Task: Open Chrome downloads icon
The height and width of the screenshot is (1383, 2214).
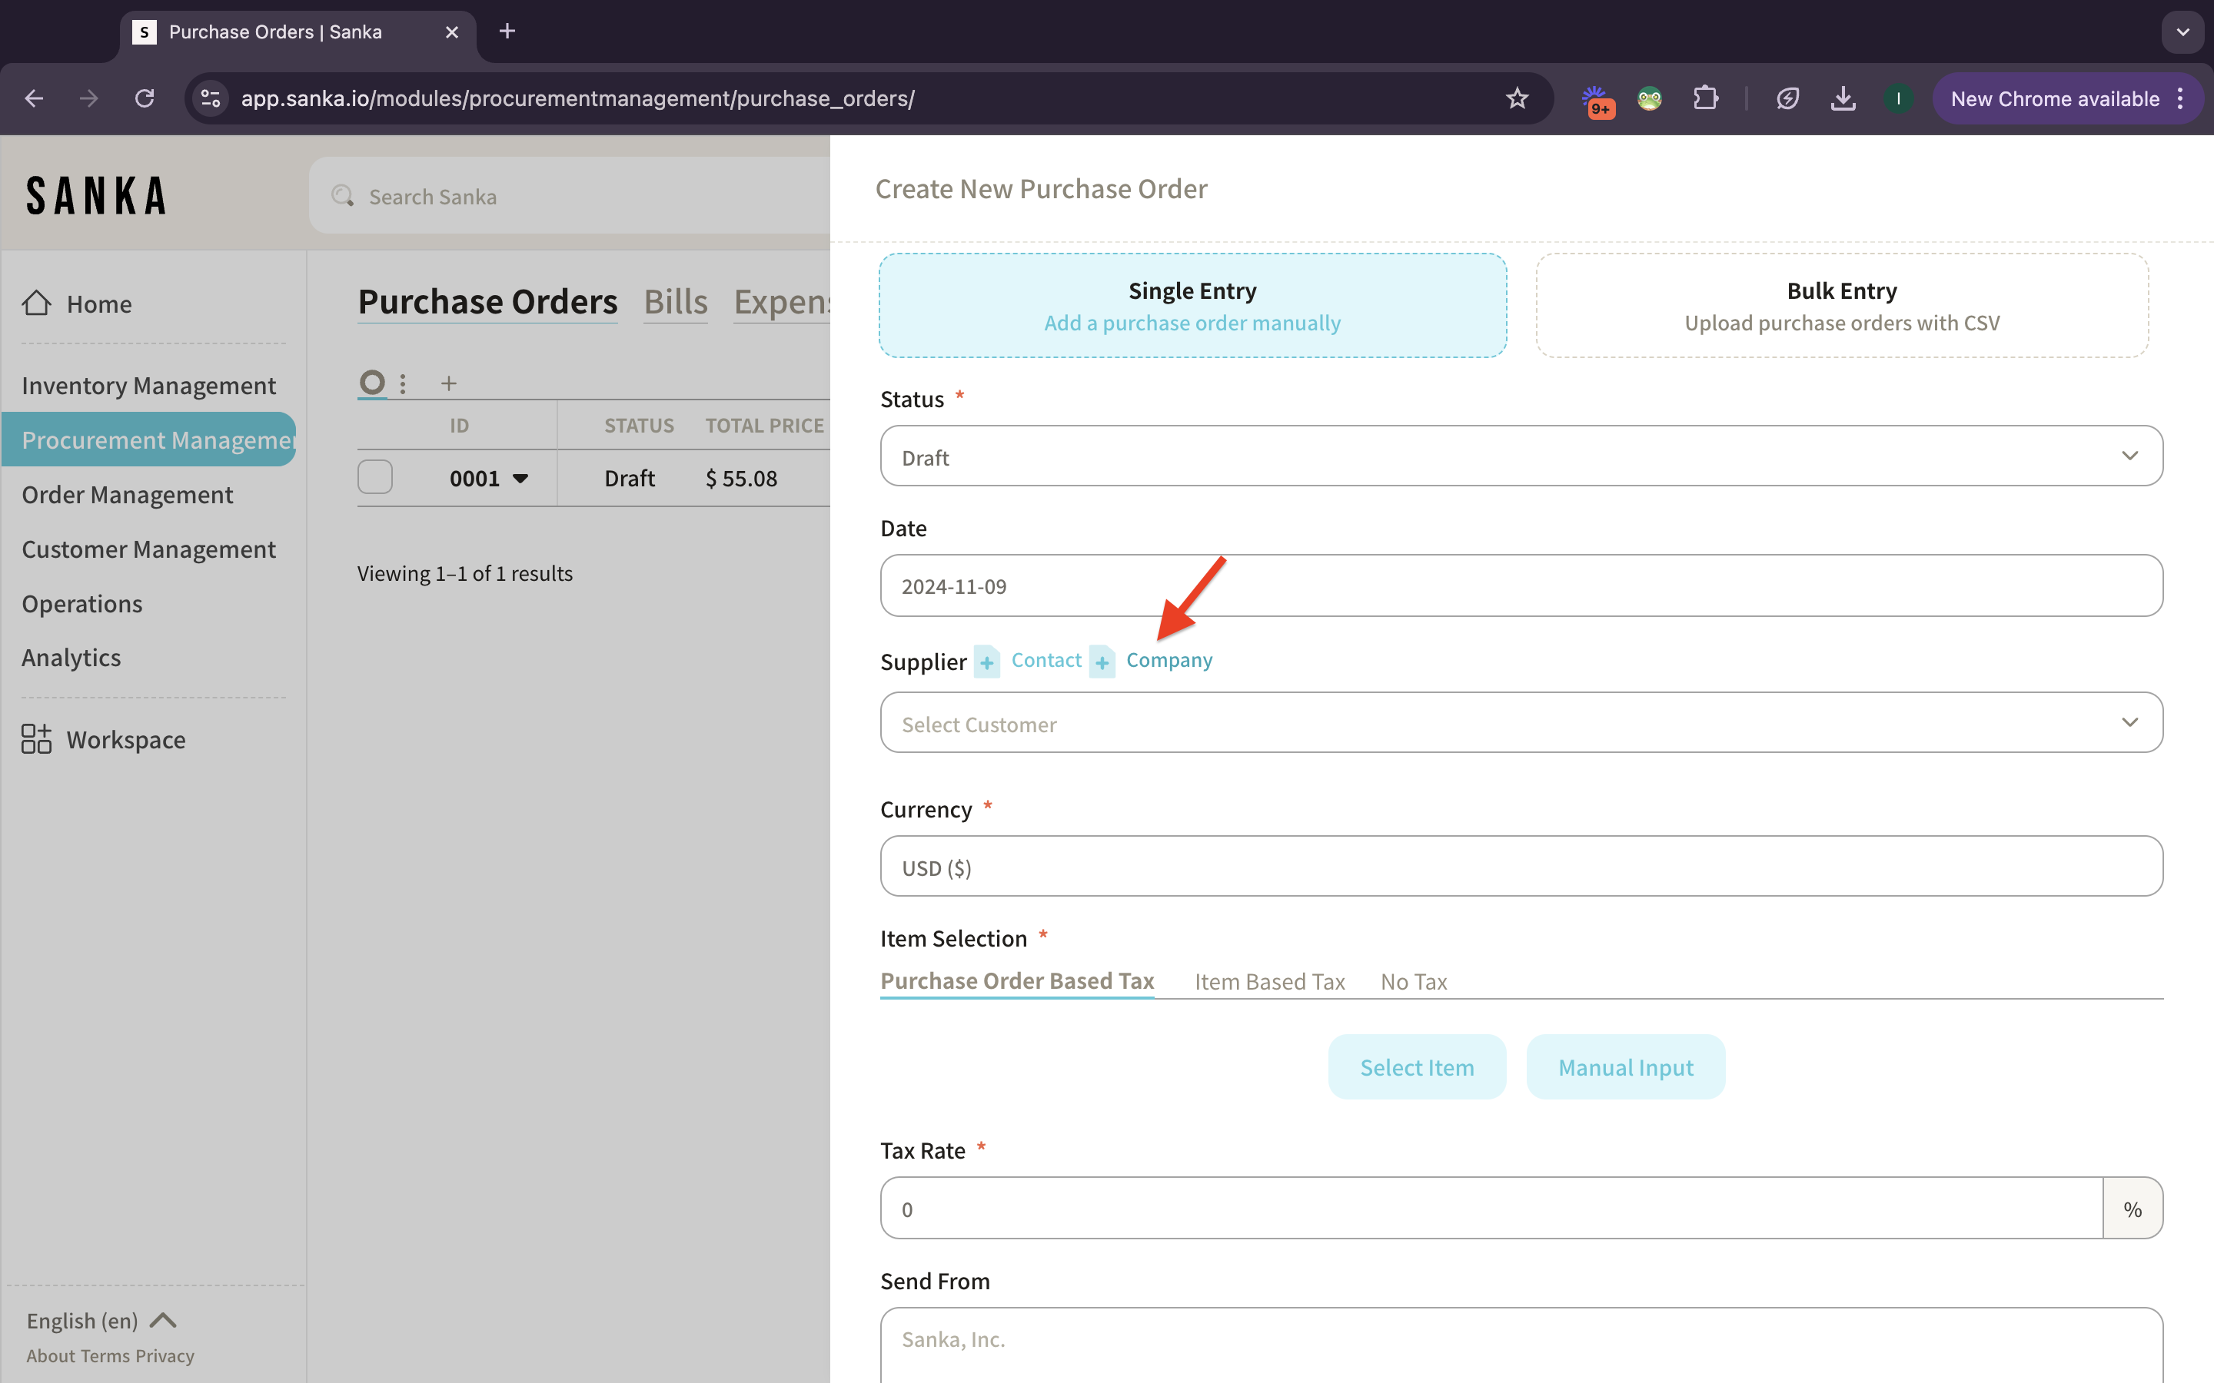Action: pos(1843,99)
